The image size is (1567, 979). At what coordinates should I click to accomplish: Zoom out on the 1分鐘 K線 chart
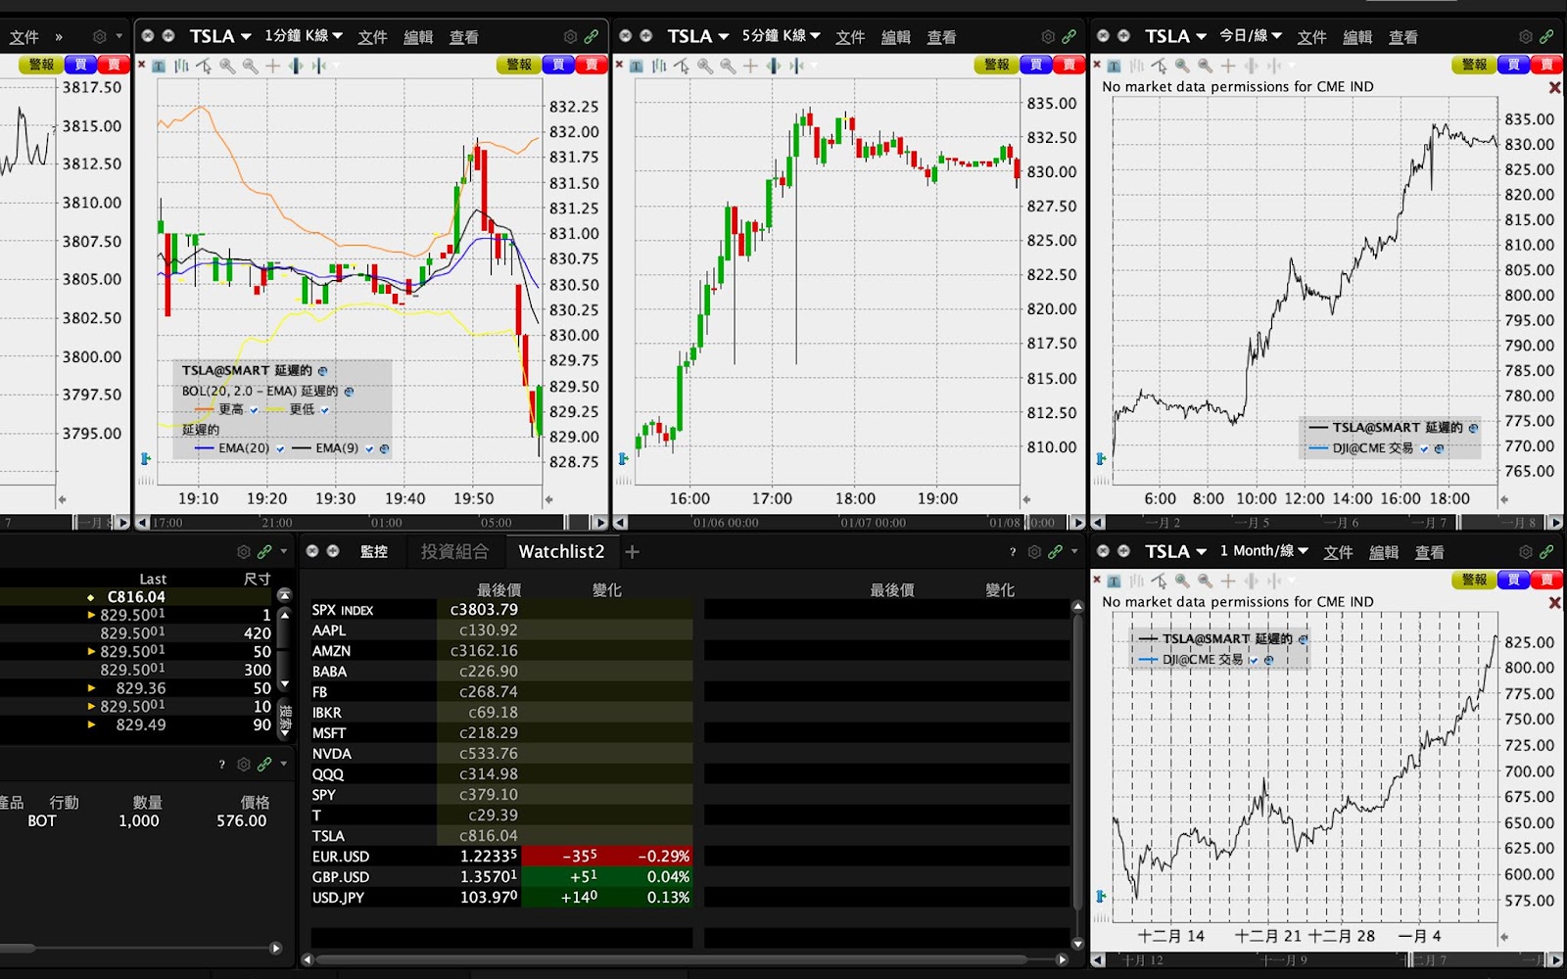point(250,66)
